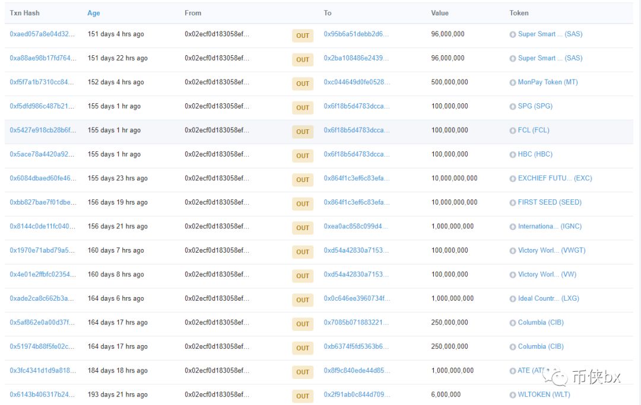Open transaction hash 0xaed057a8e04d32...
This screenshot has width=641, height=405.
coord(42,34)
